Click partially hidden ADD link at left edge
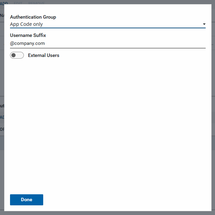The width and height of the screenshot is (215, 215). 2,117
